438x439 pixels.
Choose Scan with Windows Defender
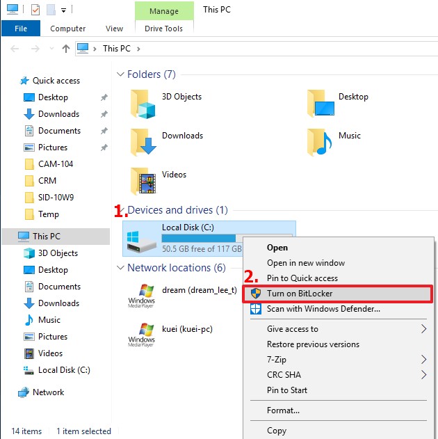(323, 309)
